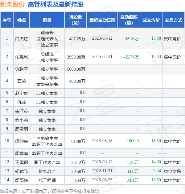Click the 新柴股份 title text
Screen dimensions: 185x194
click(12, 5)
